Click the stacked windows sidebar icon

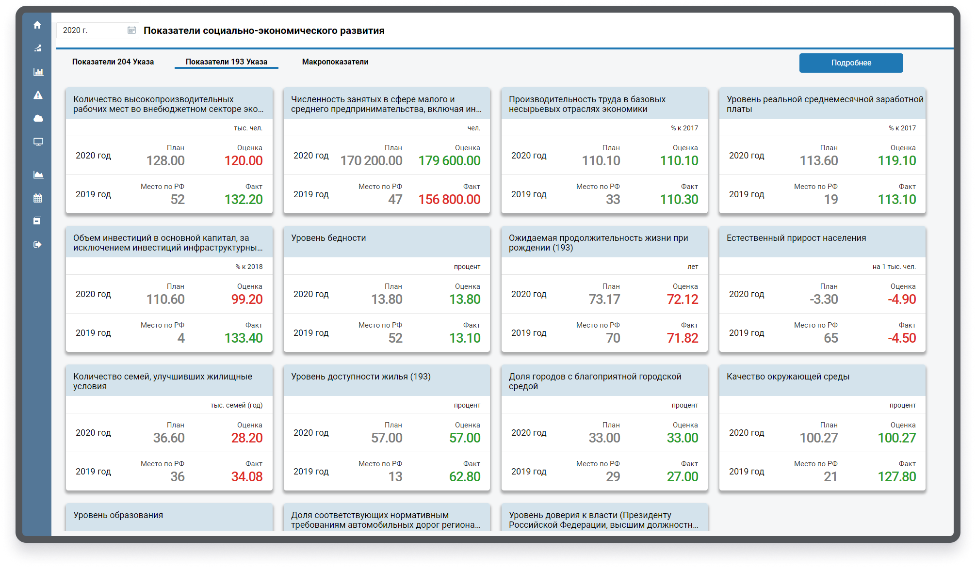(38, 221)
